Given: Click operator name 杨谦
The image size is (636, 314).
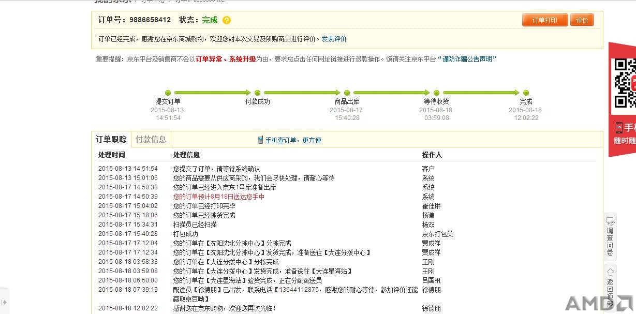Looking at the screenshot, I should (x=428, y=215).
